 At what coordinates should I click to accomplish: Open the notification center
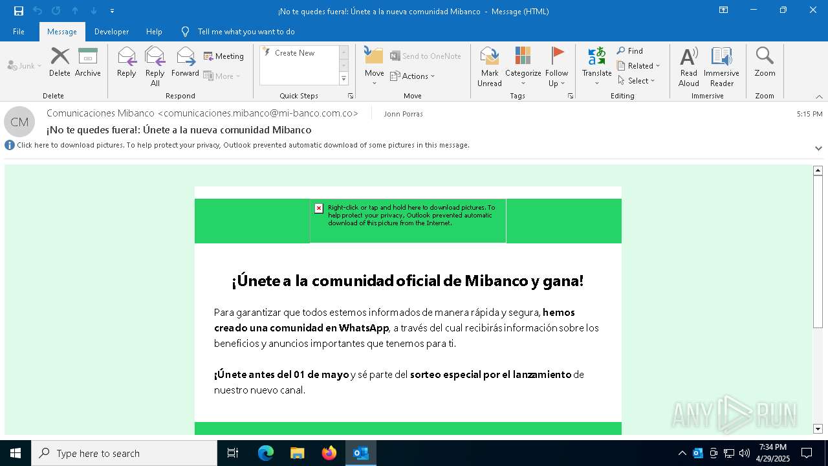807,453
